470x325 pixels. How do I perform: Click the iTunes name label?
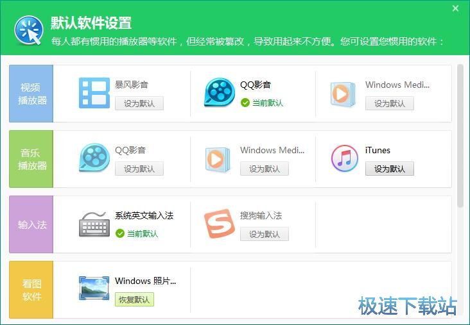378,150
